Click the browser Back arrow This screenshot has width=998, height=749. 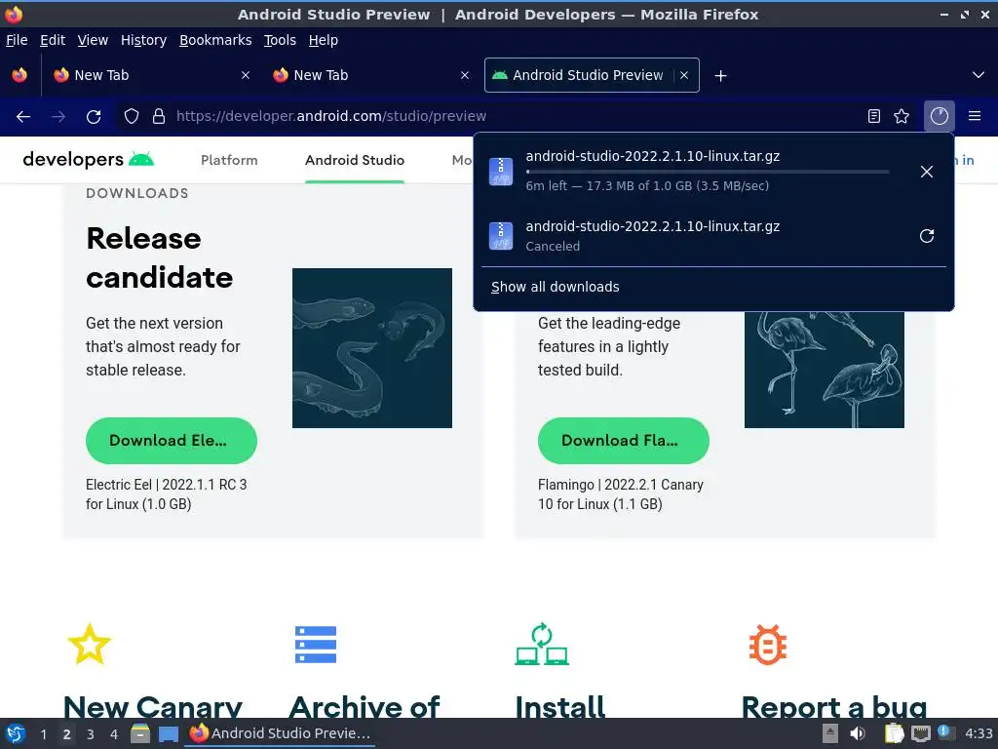[23, 117]
